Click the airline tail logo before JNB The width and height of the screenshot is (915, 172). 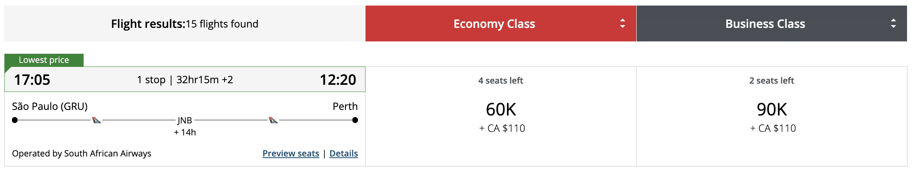(x=96, y=120)
